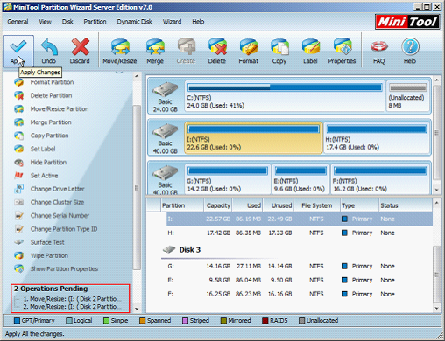445x341 pixels.
Task: Select the Merge partition tool
Action: pos(155,51)
